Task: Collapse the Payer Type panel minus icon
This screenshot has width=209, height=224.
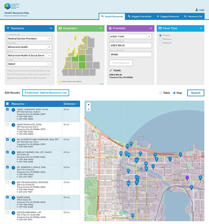Action: 201,28
